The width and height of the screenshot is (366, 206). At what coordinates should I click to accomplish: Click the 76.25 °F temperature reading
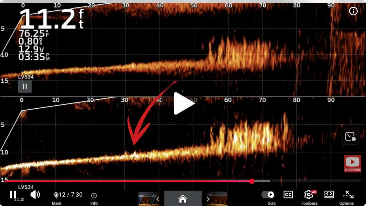click(x=34, y=33)
